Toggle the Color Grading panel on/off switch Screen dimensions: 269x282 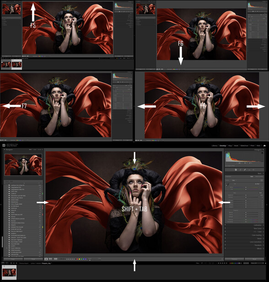(x=226, y=235)
